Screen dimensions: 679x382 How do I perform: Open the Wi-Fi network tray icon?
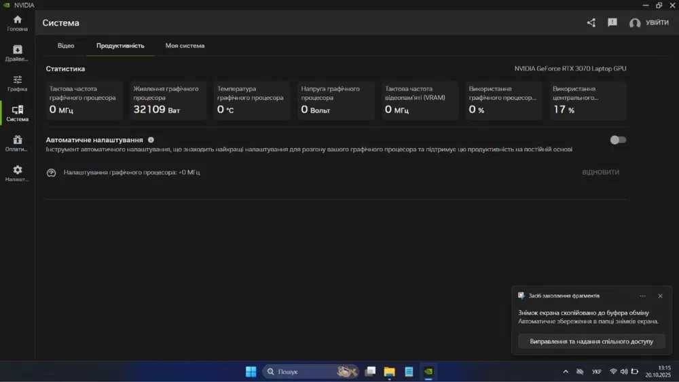pos(613,372)
